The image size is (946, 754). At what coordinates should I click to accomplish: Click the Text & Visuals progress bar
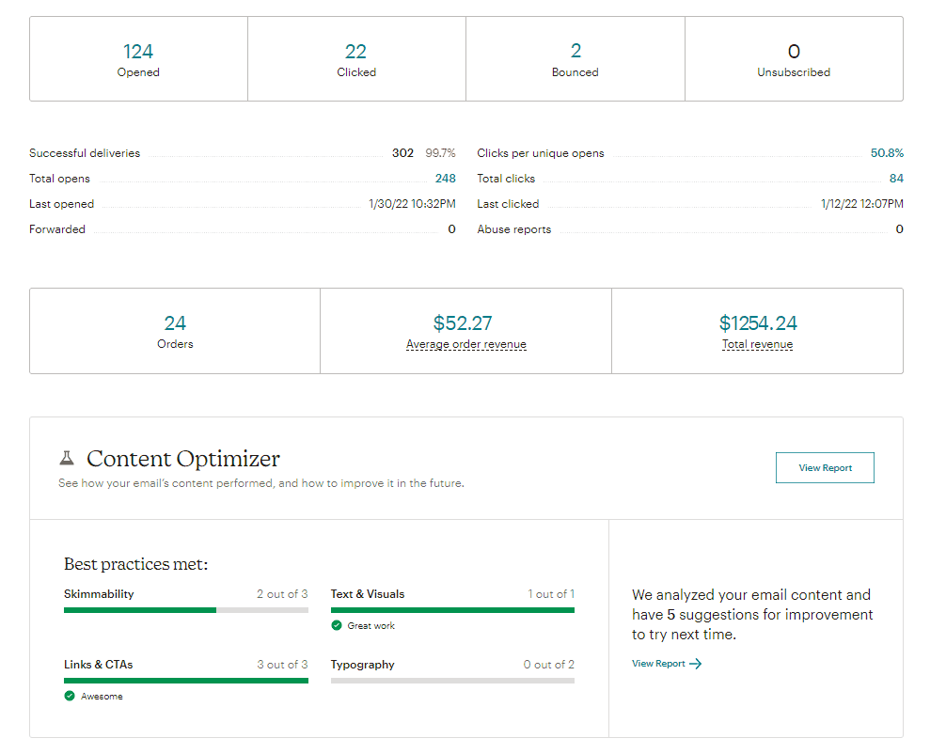point(452,609)
